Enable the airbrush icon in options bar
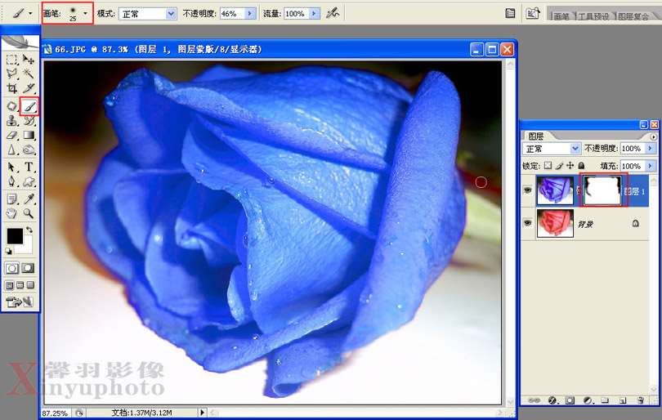 pos(332,13)
